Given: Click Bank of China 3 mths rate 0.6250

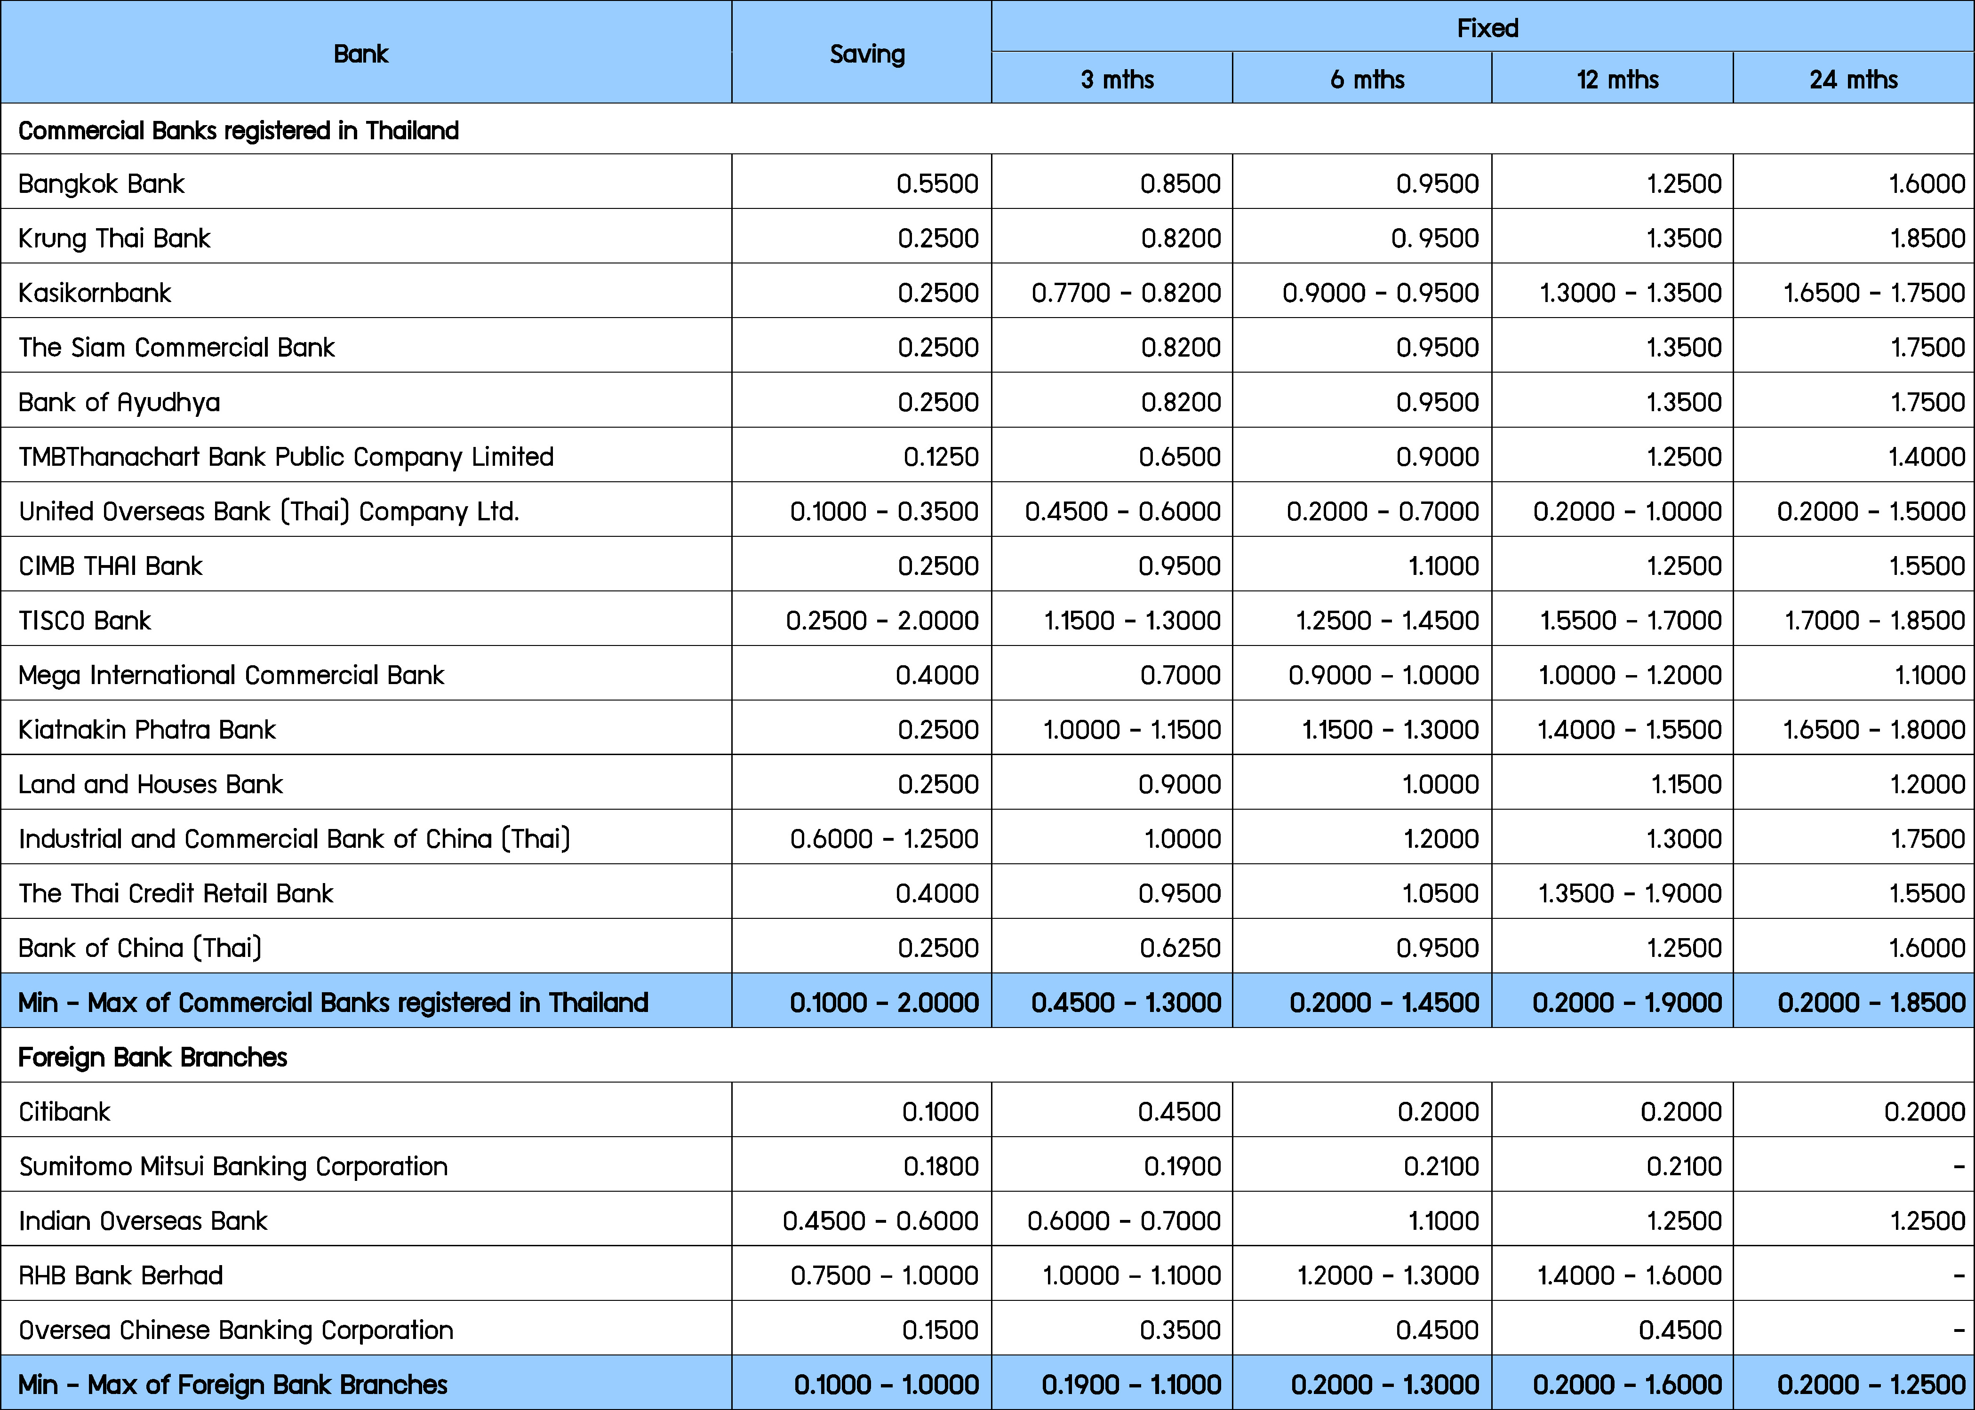Looking at the screenshot, I should tap(1180, 948).
